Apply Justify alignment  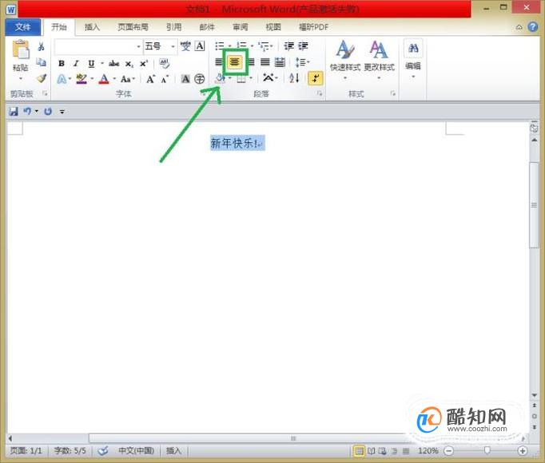point(265,62)
